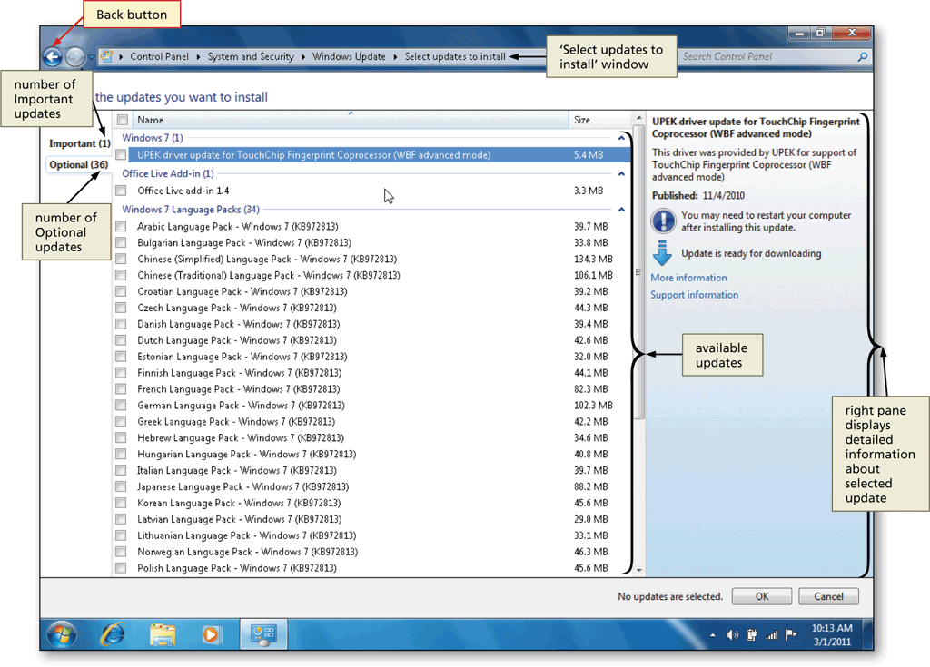The image size is (930, 667).
Task: Click the restart warning exclamation icon
Action: click(663, 221)
